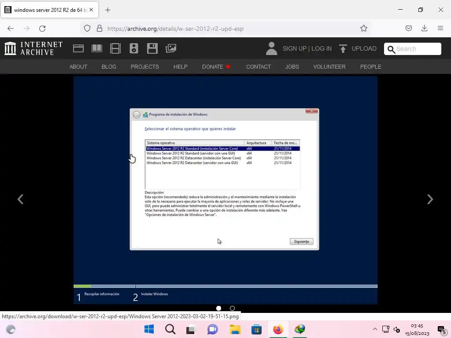Click SIGN UP
This screenshot has width=451, height=338.
[295, 48]
